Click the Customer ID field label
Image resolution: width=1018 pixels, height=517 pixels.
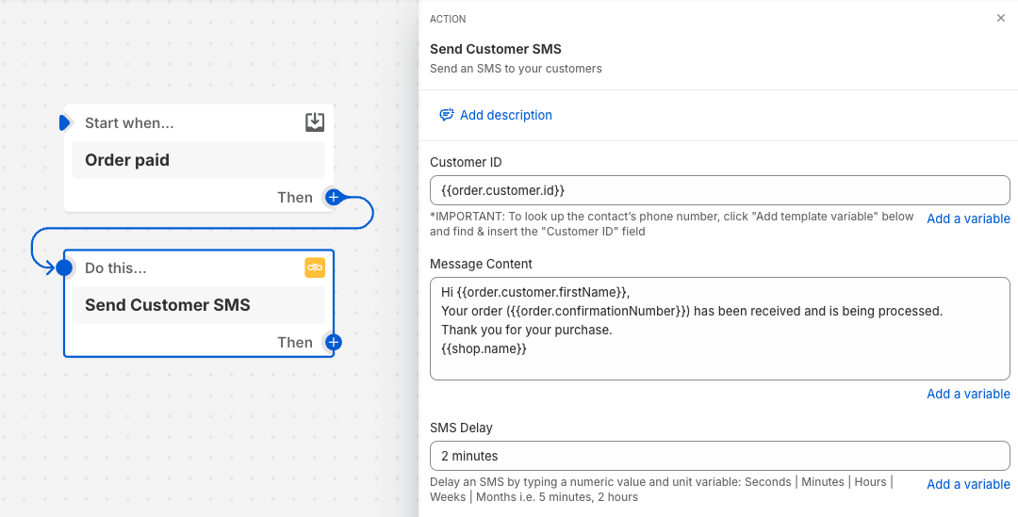[x=466, y=162]
